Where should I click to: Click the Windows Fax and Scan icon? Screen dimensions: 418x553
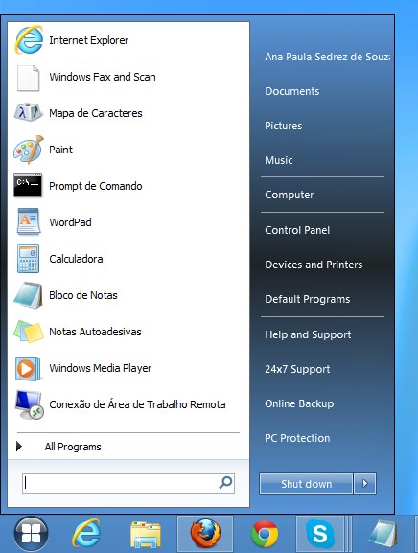click(28, 78)
